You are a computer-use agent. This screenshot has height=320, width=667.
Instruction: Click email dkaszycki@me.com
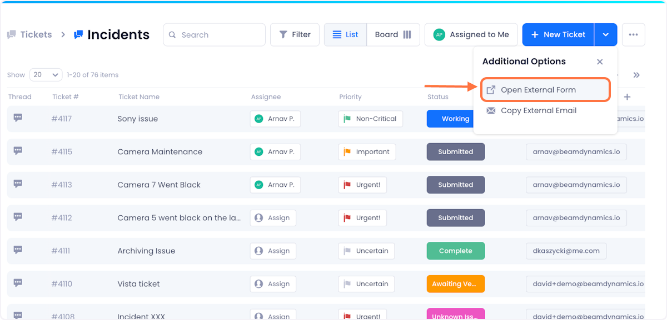pyautogui.click(x=566, y=251)
